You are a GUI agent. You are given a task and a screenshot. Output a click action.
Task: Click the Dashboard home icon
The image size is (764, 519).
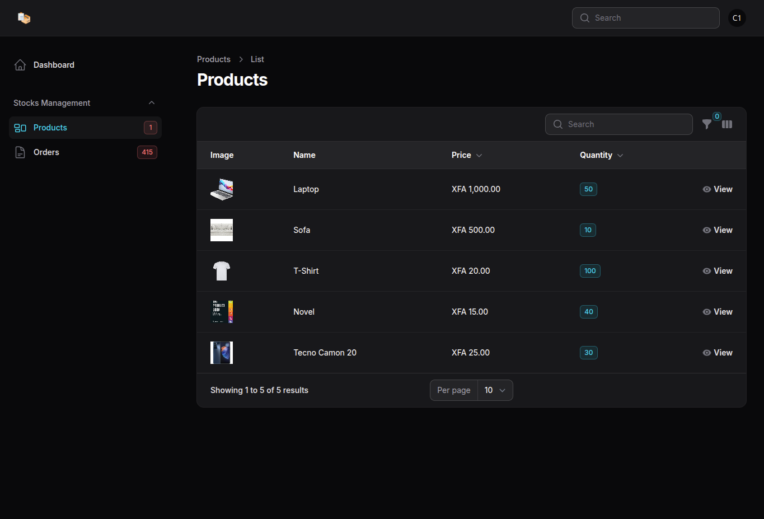[20, 65]
